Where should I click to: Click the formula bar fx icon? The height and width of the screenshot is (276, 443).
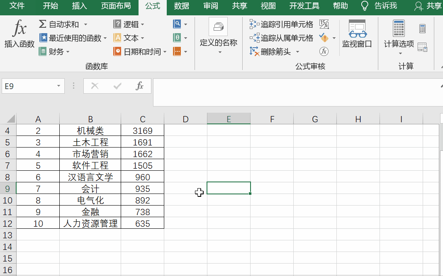(139, 86)
